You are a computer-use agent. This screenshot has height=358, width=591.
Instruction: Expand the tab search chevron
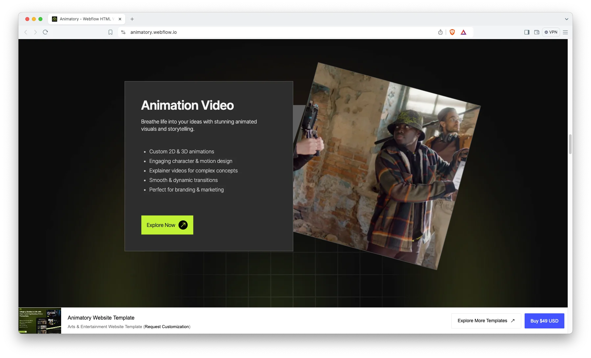pyautogui.click(x=567, y=19)
